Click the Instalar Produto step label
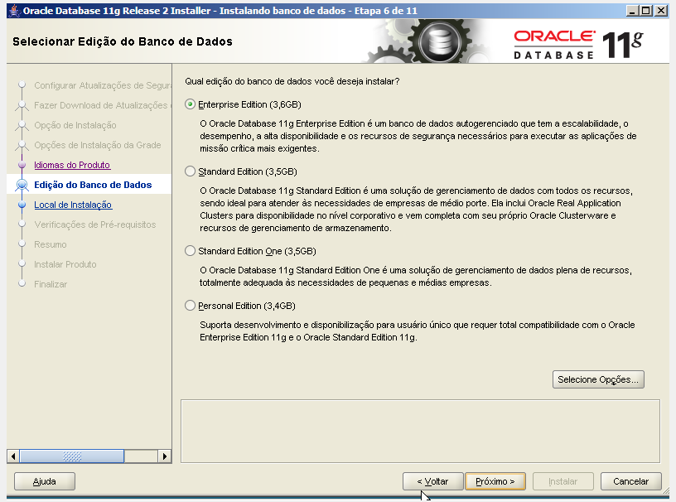 [x=65, y=264]
